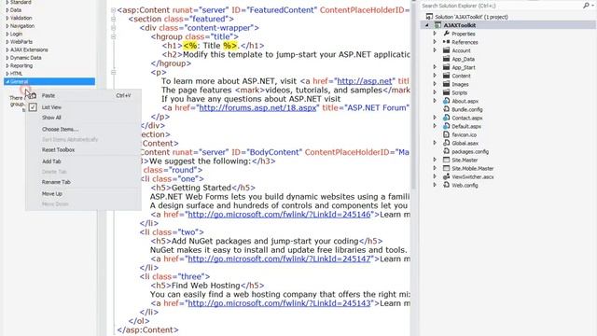Open Choose Items... from the context menu
This screenshot has width=597, height=336.
click(83, 129)
